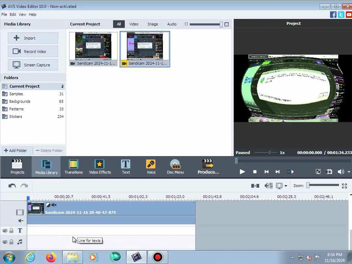Jump to previous frame in preview
This screenshot has width=352, height=264.
tap(266, 172)
